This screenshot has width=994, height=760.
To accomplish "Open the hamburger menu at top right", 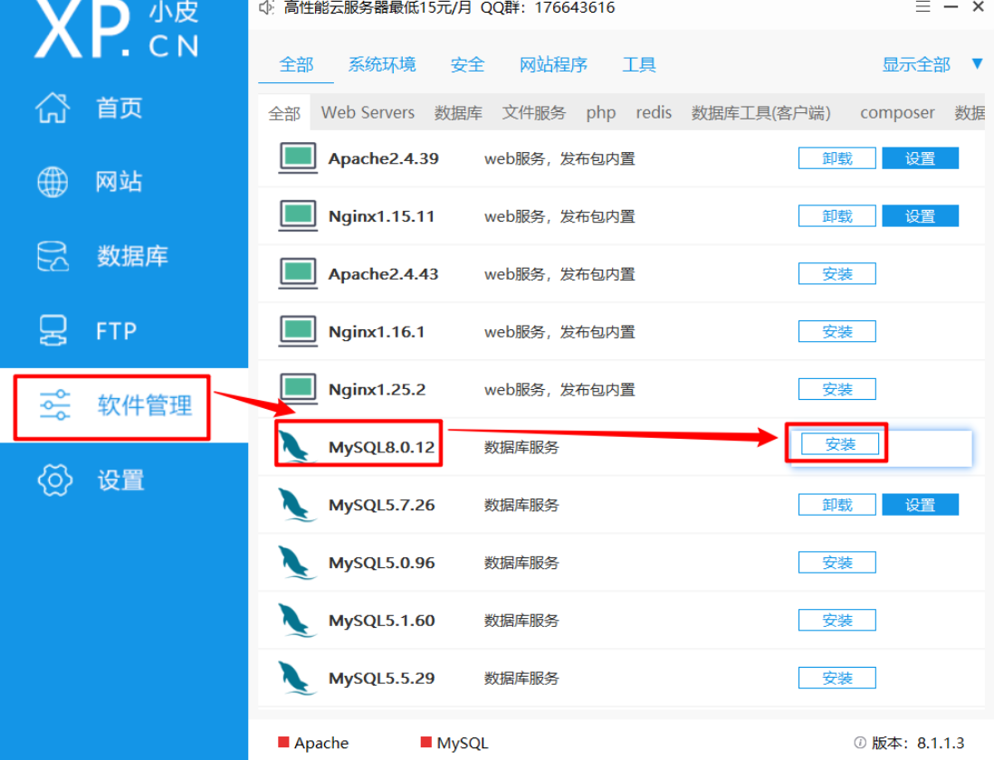I will [922, 7].
